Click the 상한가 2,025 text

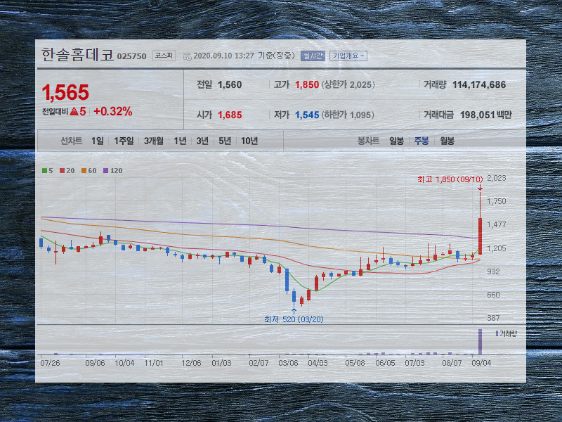coord(348,85)
